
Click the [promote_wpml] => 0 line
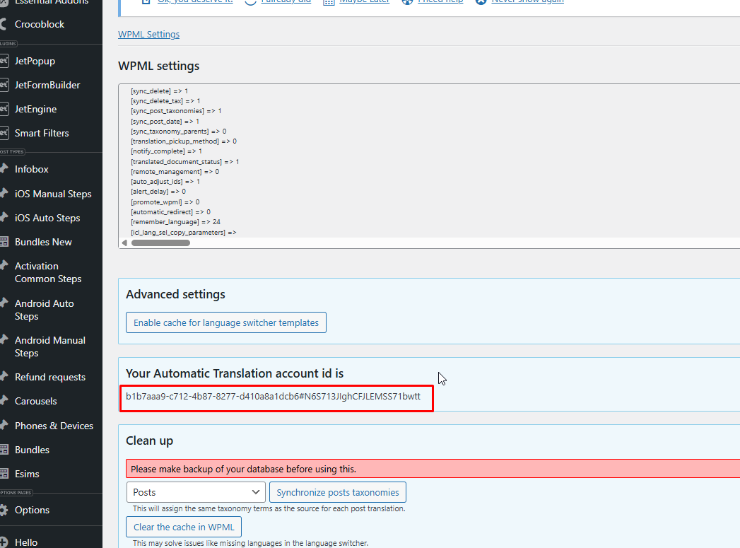tap(165, 202)
